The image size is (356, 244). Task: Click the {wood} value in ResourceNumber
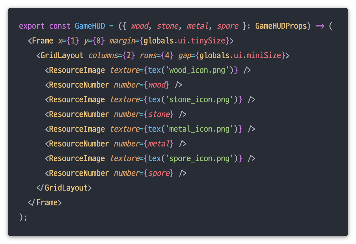pos(157,85)
